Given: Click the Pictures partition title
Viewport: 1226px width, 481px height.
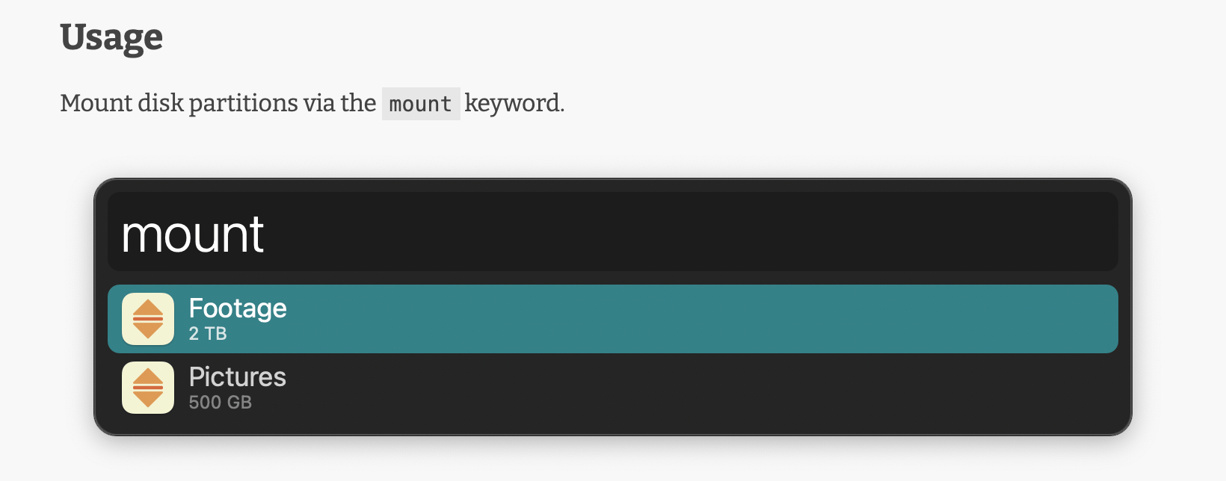Looking at the screenshot, I should [x=237, y=377].
